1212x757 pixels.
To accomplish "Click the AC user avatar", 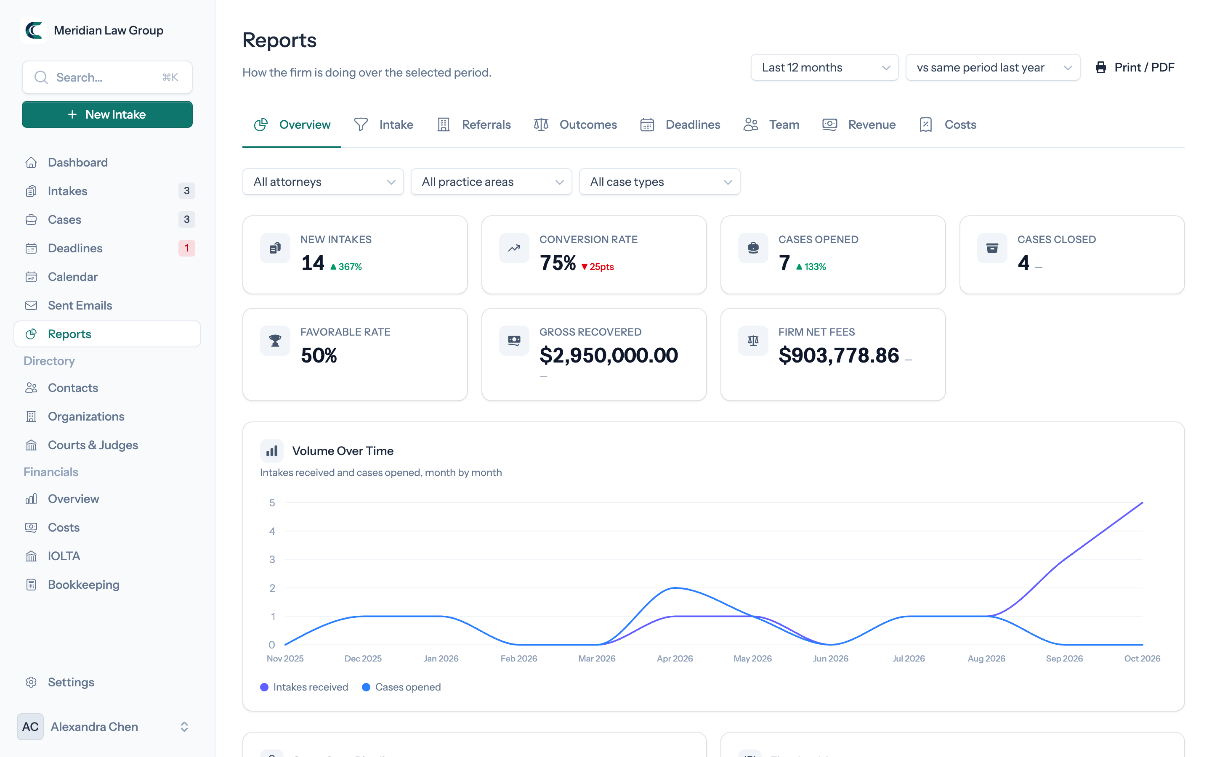I will (x=30, y=726).
